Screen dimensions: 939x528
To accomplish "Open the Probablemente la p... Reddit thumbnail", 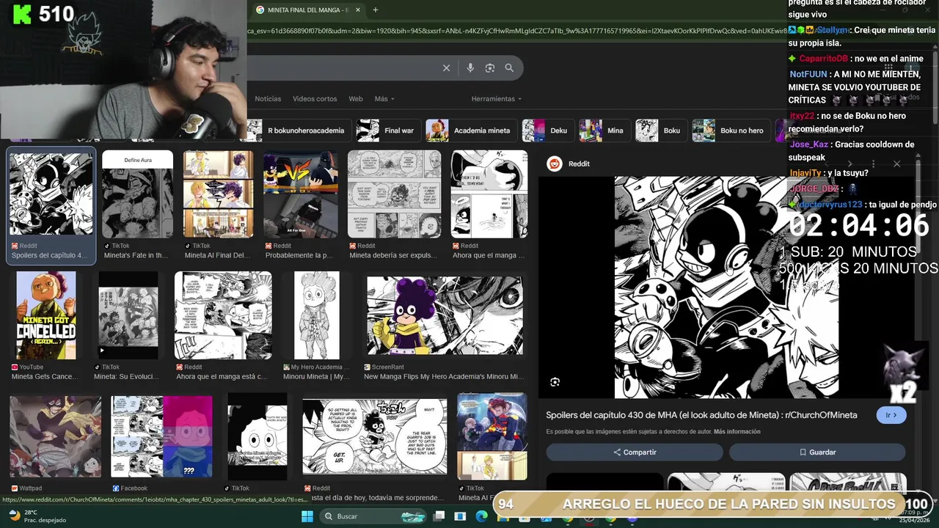I will tap(301, 194).
